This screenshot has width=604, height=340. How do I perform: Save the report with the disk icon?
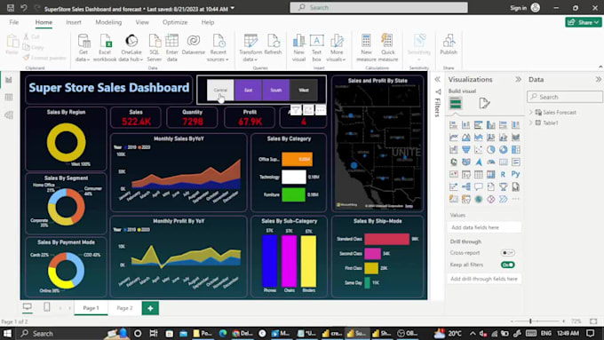[11, 8]
